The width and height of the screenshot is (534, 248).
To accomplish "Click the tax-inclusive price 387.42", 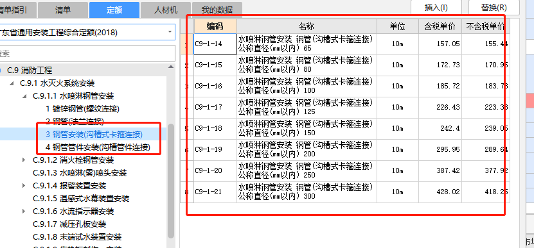I will click(x=440, y=171).
